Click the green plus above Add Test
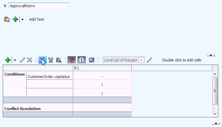 [x=15, y=19]
